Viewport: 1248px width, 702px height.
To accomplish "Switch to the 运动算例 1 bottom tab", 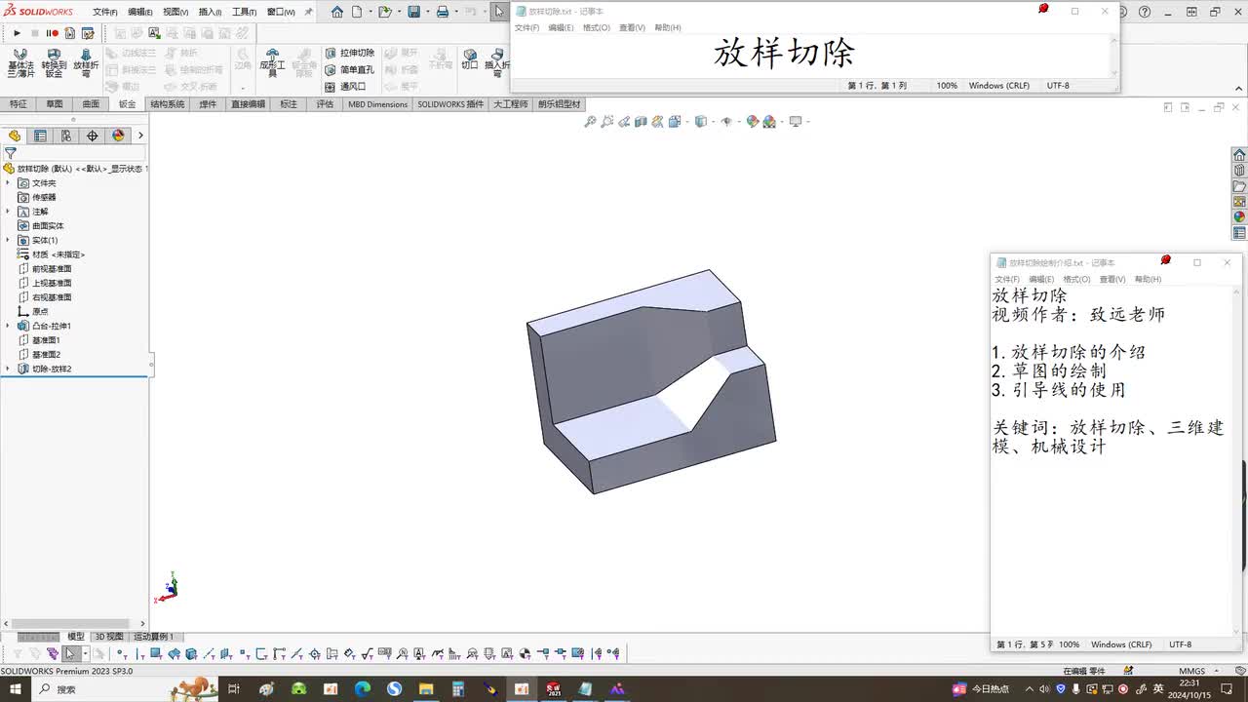I will (153, 637).
